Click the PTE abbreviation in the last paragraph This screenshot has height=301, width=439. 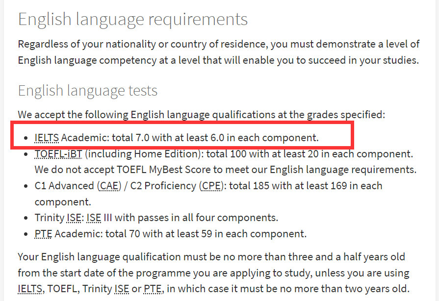[153, 289]
